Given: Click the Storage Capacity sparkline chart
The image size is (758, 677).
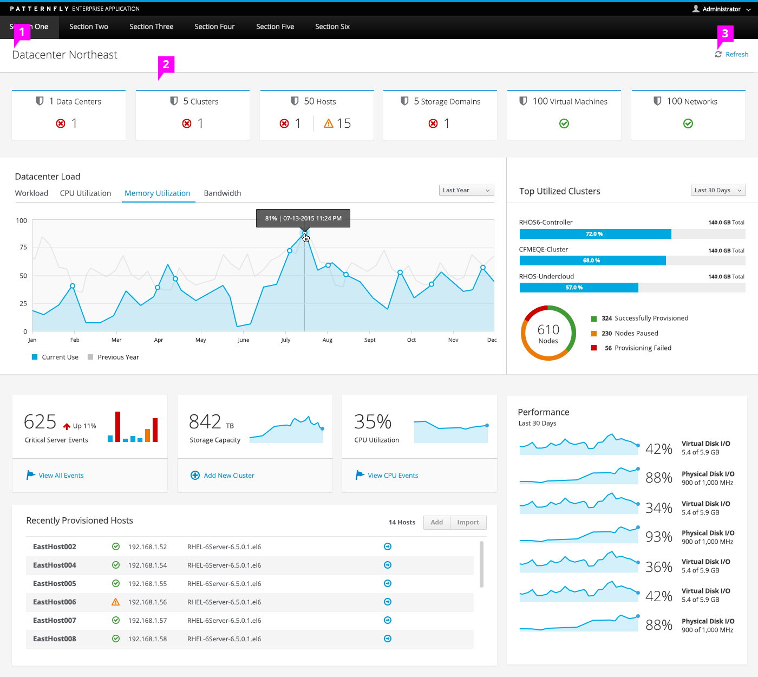Looking at the screenshot, I should tap(286, 429).
